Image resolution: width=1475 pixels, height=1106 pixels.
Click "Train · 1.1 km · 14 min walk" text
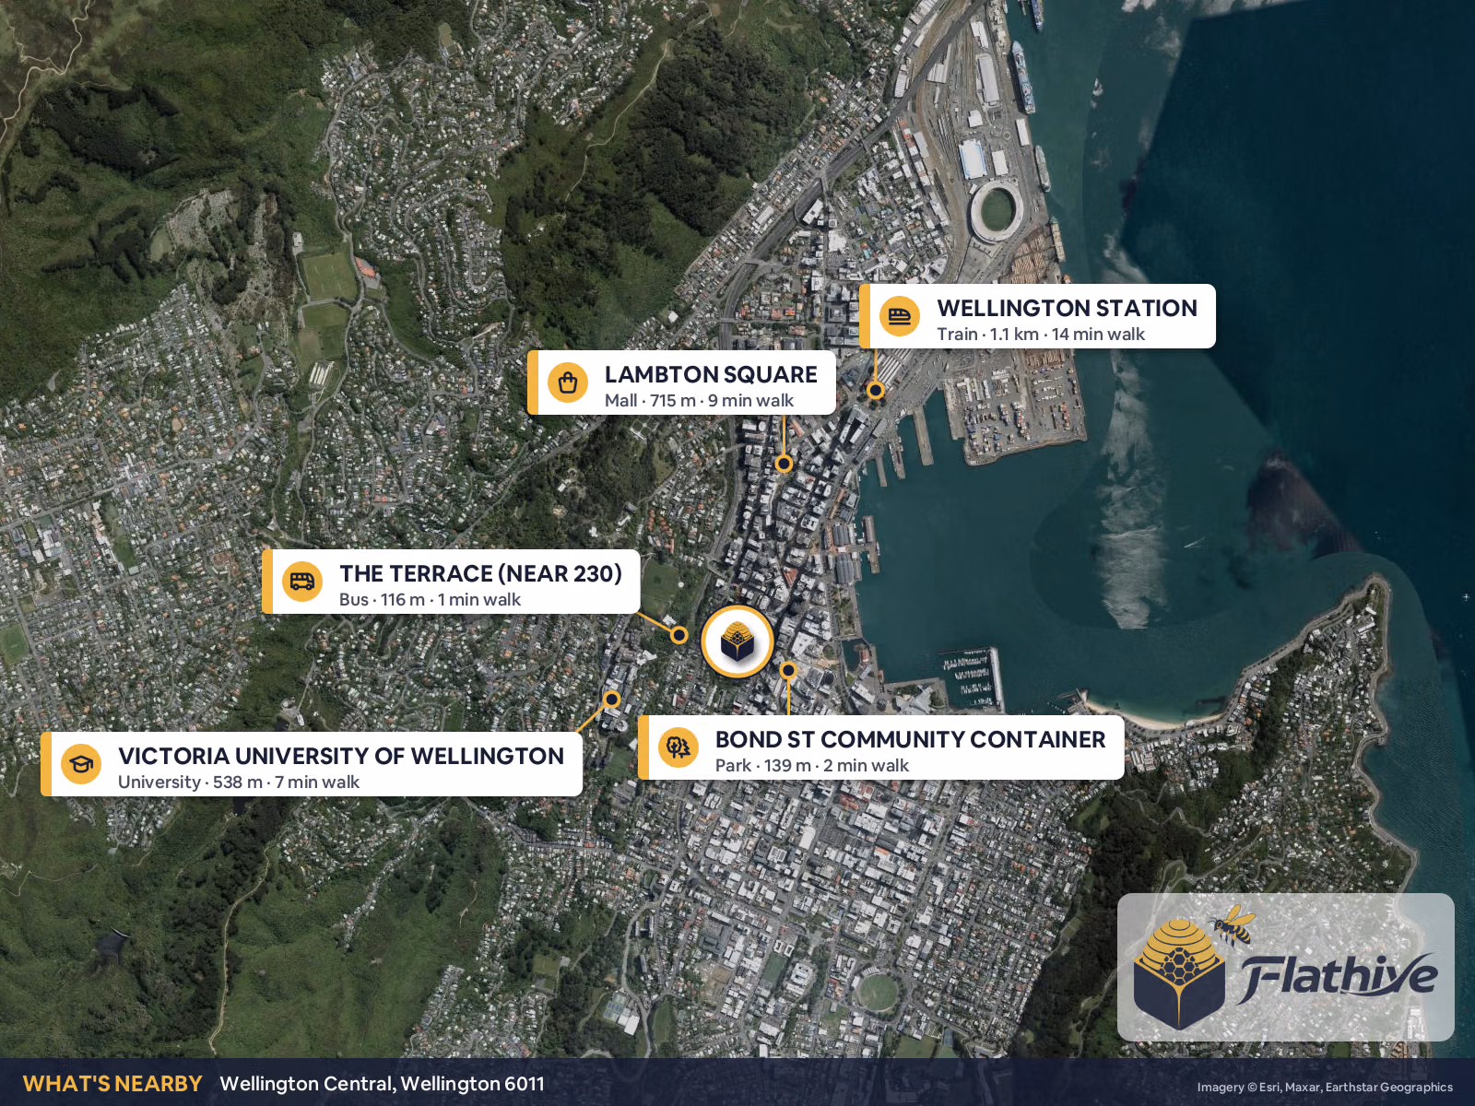point(1041,335)
